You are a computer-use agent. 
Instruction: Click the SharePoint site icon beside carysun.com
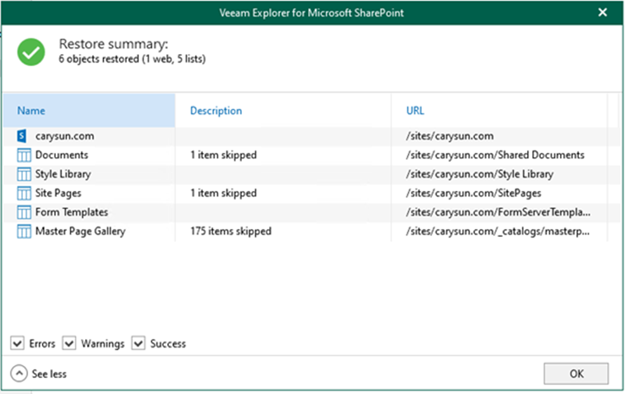coord(22,136)
